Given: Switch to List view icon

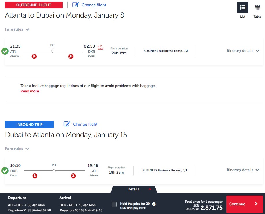Looking at the screenshot, I should (x=243, y=7).
